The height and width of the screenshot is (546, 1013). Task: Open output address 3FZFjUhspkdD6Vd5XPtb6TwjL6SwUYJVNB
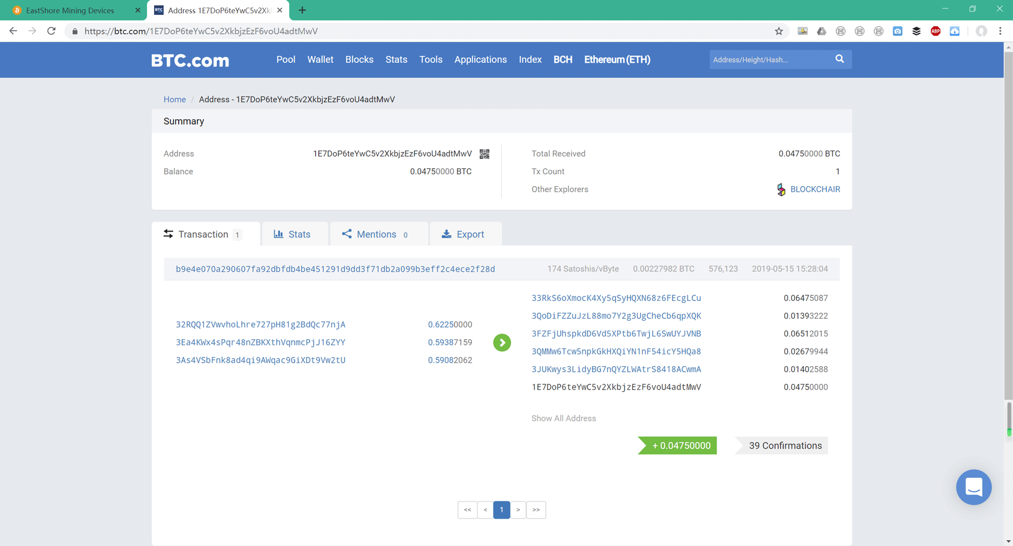616,334
